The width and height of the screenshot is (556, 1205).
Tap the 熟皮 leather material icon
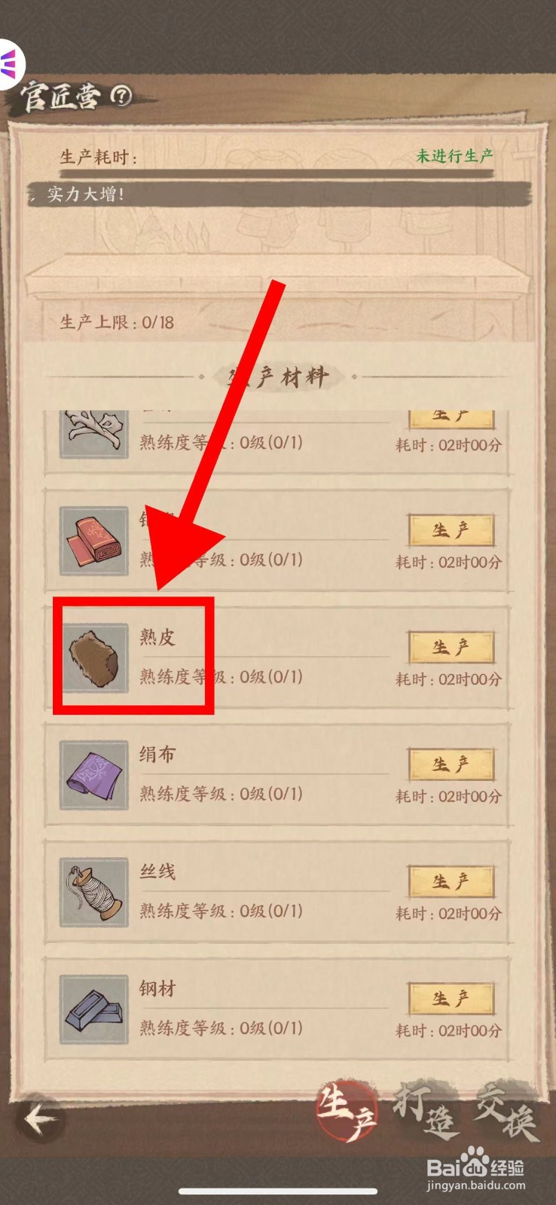point(94,657)
